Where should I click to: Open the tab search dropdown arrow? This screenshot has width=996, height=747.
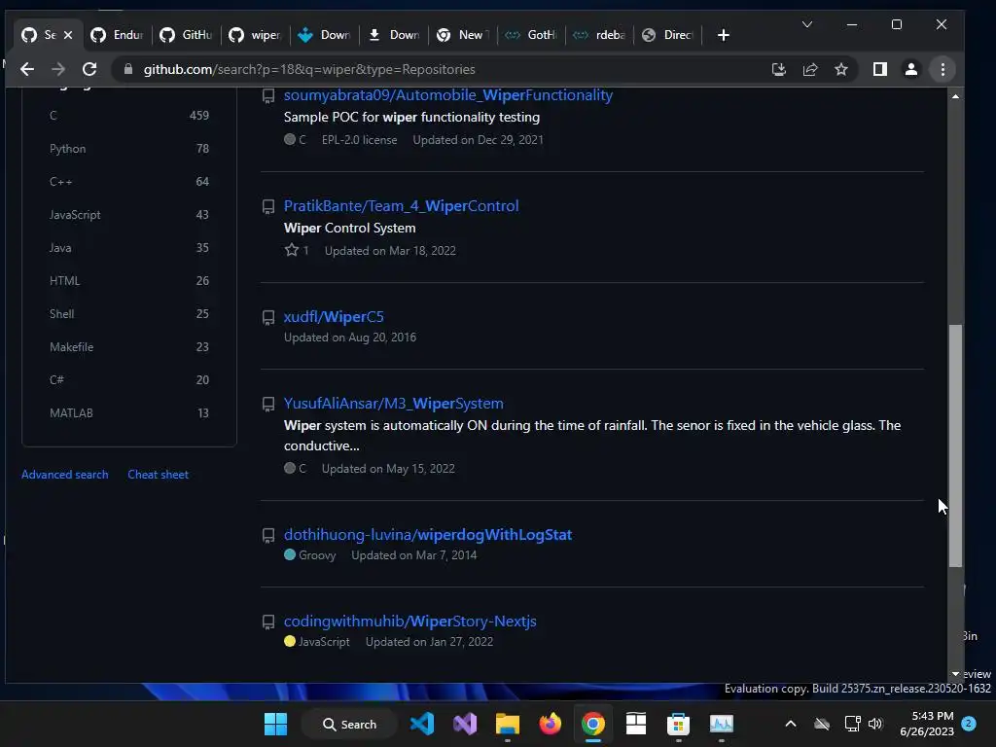[806, 24]
